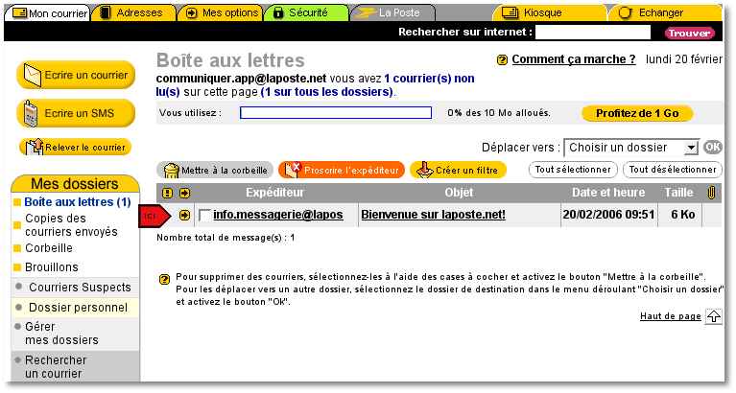Open the Choisir un dossier dropdown
Image resolution: width=736 pixels, height=393 pixels.
(x=630, y=148)
